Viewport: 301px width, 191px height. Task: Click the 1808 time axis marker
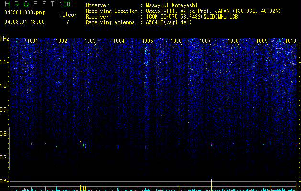233,41
